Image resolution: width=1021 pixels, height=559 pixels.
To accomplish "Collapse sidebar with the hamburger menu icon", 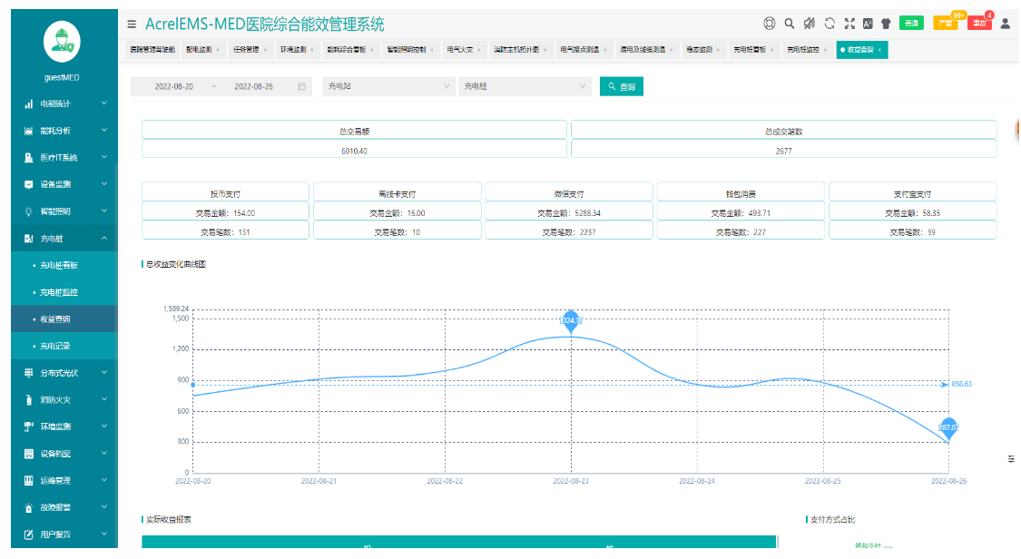I will (133, 25).
